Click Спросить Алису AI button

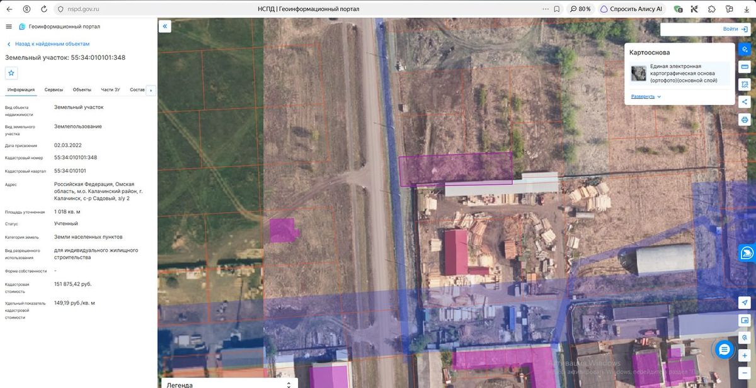click(631, 9)
